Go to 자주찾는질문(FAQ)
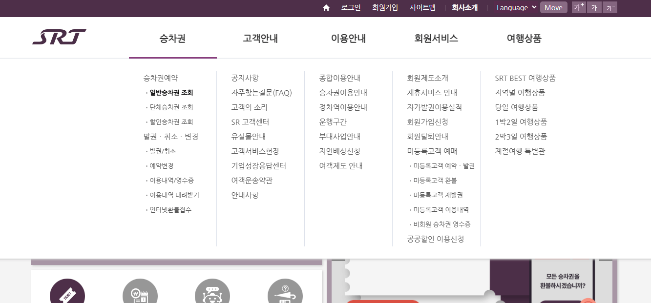This screenshot has width=651, height=303. click(262, 92)
